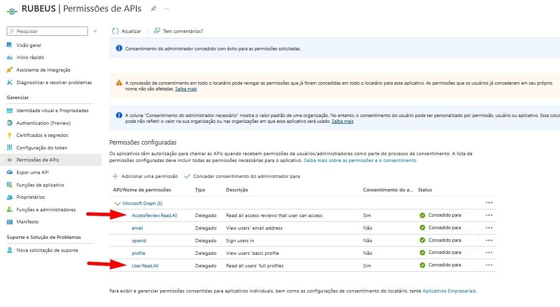Click the pin icon beside the page title

click(x=154, y=9)
